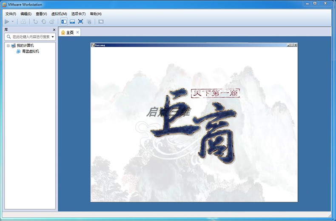Click the send Ctrl+Alt+Del toolbar icon
336x221 pixels.
tap(23, 22)
